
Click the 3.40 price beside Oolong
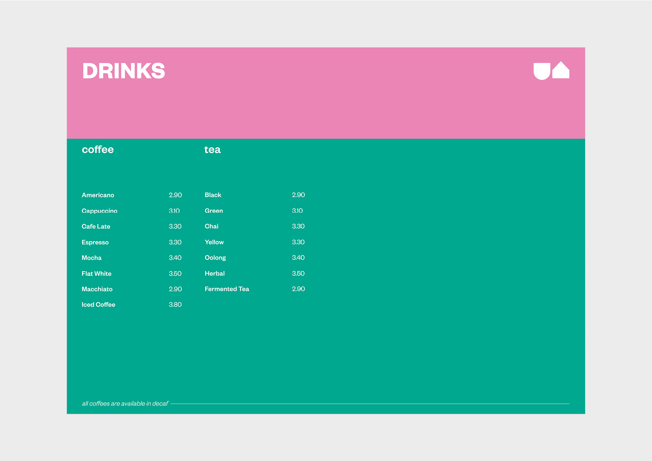pos(298,258)
